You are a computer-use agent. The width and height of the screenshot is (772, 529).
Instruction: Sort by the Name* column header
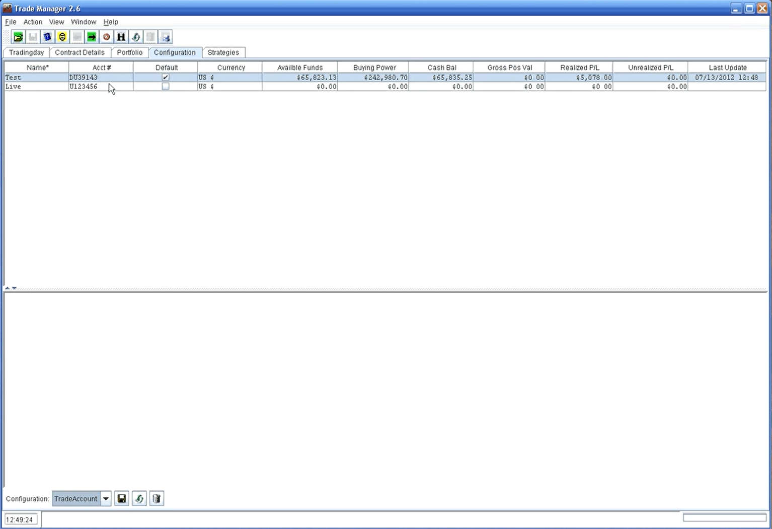click(37, 67)
